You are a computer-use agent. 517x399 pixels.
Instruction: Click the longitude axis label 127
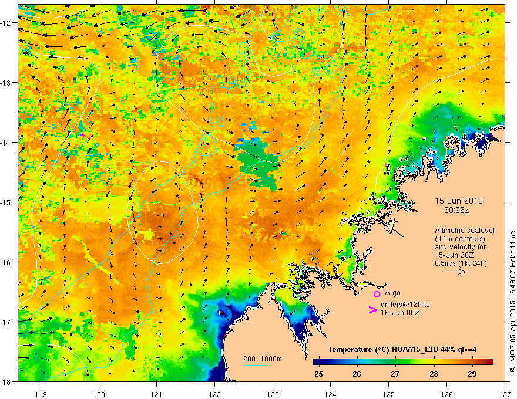point(505,394)
